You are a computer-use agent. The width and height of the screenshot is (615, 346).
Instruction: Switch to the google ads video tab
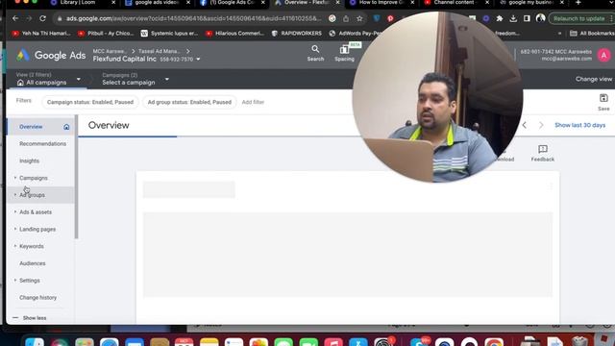157,3
